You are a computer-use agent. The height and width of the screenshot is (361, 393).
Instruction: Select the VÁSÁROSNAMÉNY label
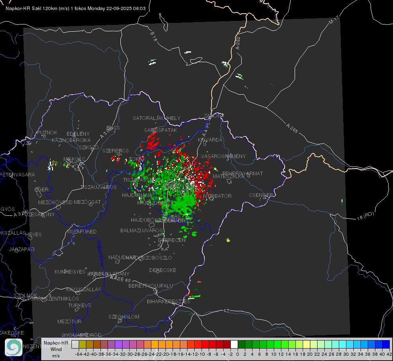click(224, 156)
